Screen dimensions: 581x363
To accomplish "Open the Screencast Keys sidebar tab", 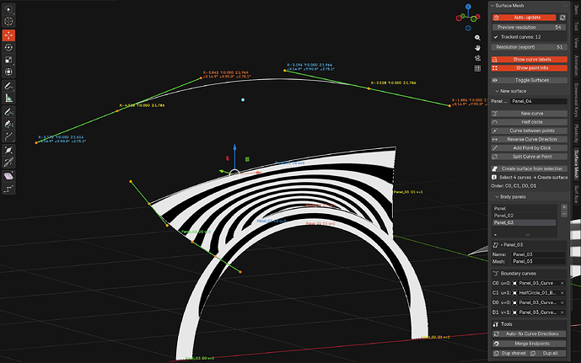I will click(576, 99).
